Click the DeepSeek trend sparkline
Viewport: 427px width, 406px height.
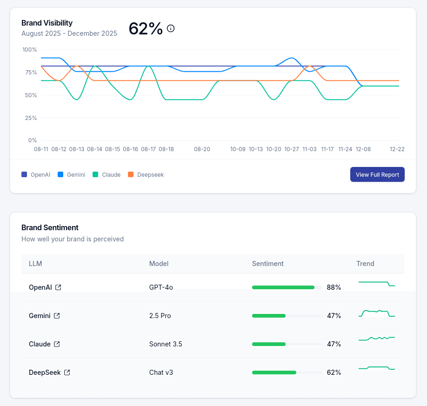377,368
